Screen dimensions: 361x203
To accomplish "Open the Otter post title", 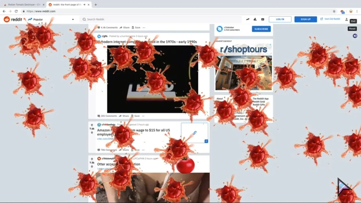I will pos(118,164).
